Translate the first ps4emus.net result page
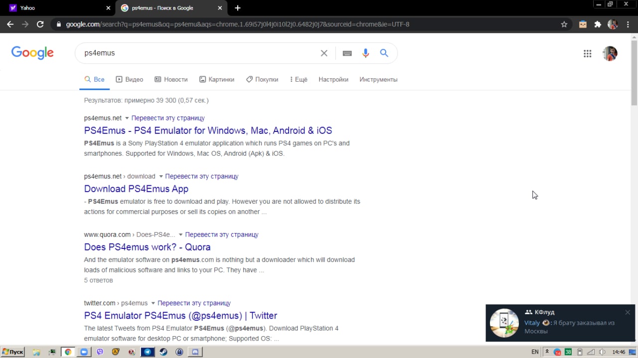The image size is (638, 358). coord(168,118)
